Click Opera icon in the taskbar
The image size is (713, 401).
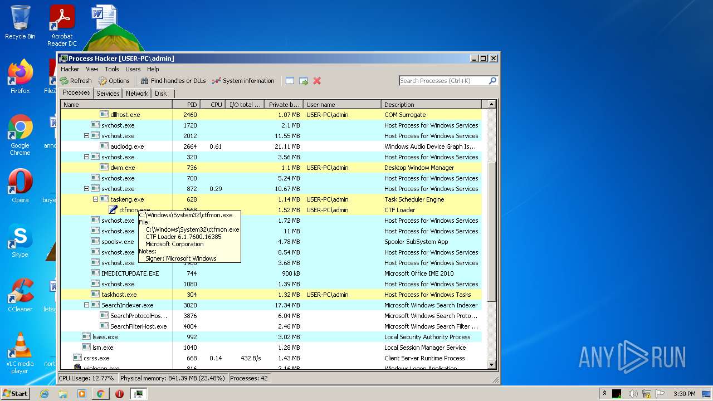(x=119, y=394)
